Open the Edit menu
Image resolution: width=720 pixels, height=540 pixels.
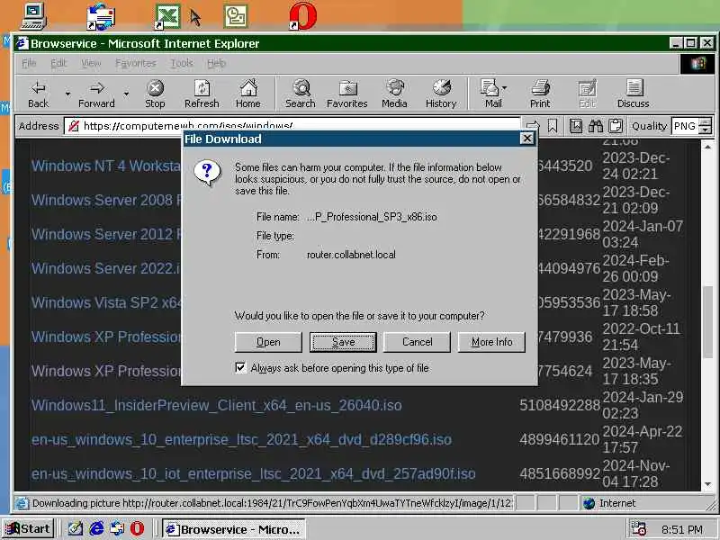coord(58,63)
